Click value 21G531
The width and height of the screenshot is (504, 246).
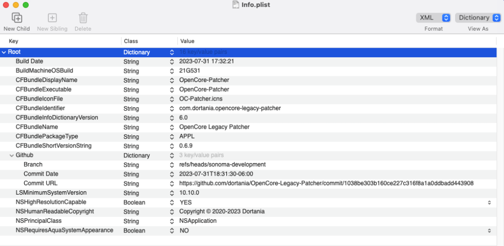[x=190, y=71]
